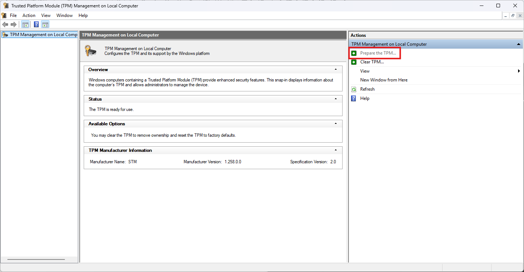This screenshot has width=524, height=272.
Task: Collapse the Available Options section
Action: point(336,123)
